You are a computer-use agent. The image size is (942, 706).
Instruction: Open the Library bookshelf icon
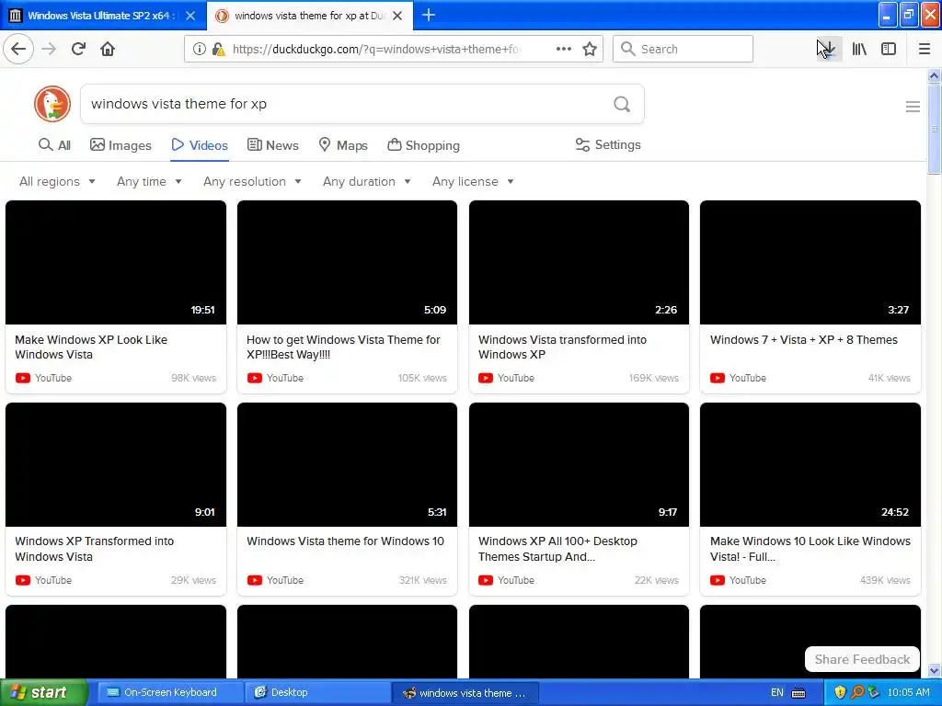[859, 49]
